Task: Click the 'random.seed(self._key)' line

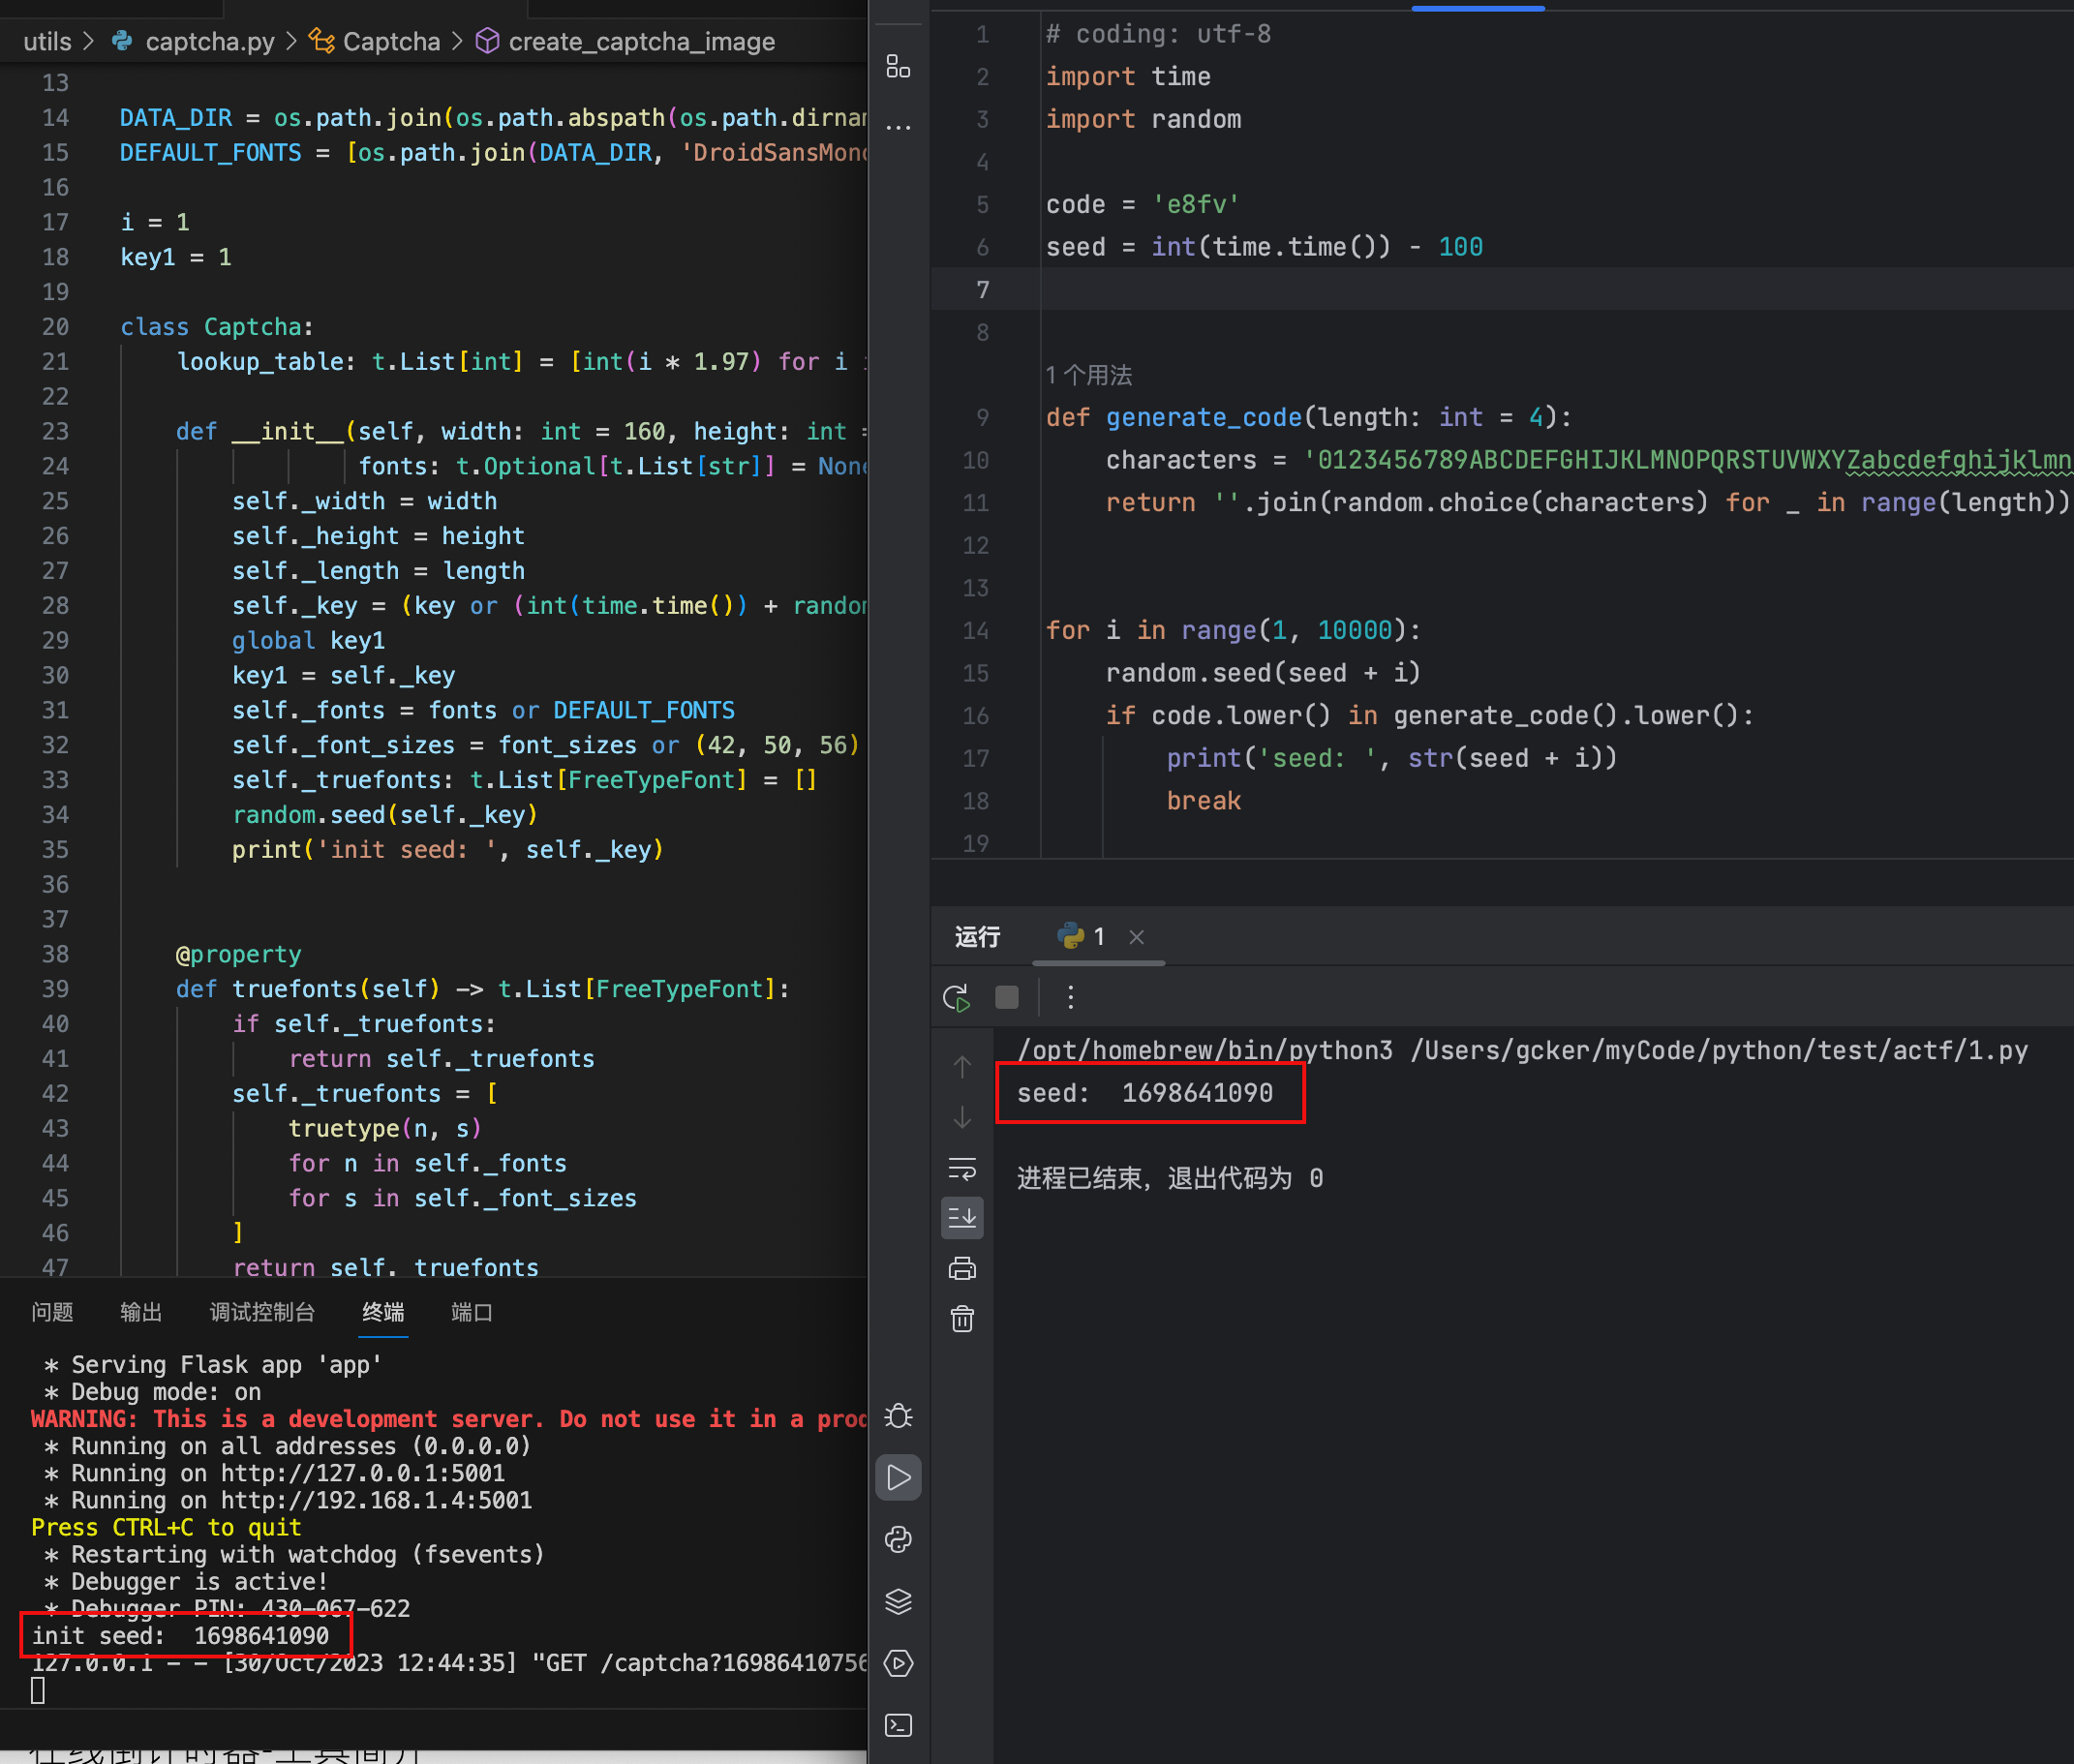Action: pyautogui.click(x=385, y=815)
